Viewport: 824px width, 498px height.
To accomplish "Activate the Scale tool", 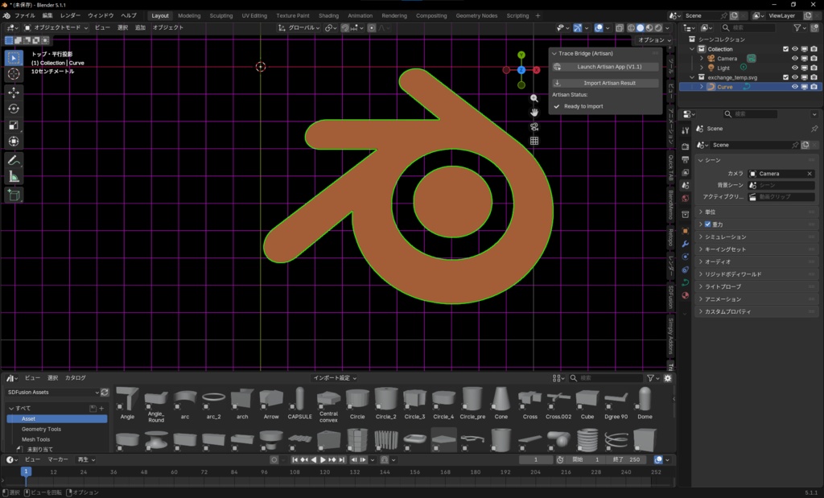I will coord(13,126).
